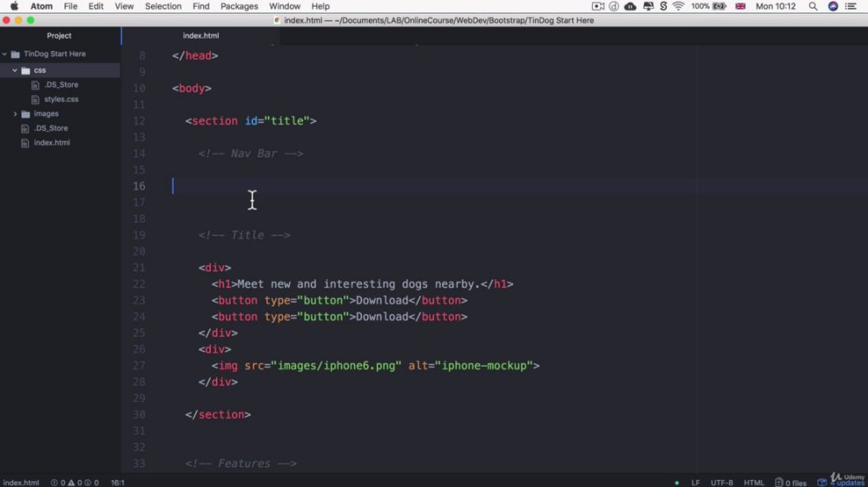Open the View menu
This screenshot has height=487, width=868.
[124, 6]
